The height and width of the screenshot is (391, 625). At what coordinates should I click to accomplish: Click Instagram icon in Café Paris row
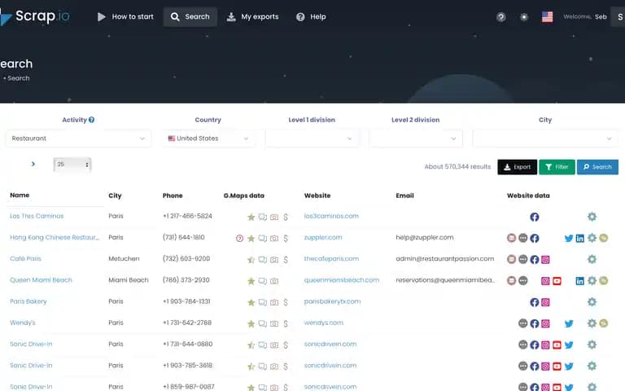click(545, 259)
